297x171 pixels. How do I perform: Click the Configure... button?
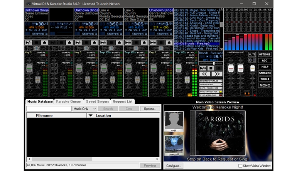tap(174, 166)
